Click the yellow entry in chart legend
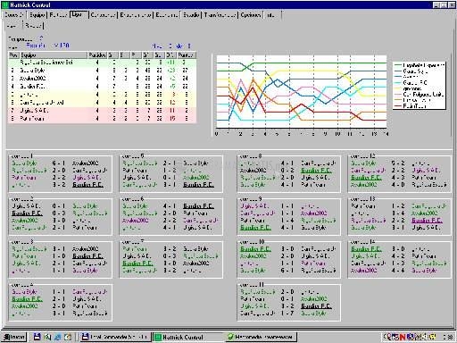 pos(408,88)
